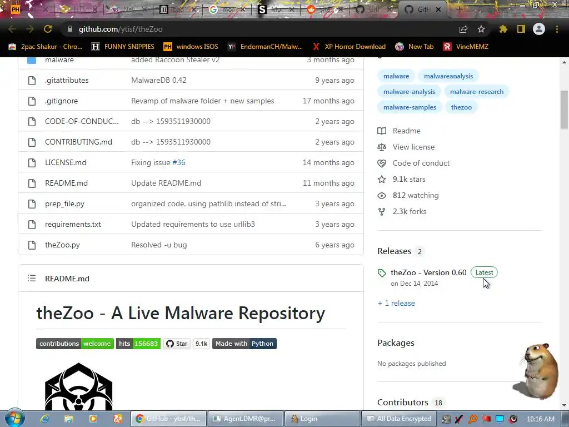
Task: Bookmark page with the star icon
Action: [x=481, y=29]
